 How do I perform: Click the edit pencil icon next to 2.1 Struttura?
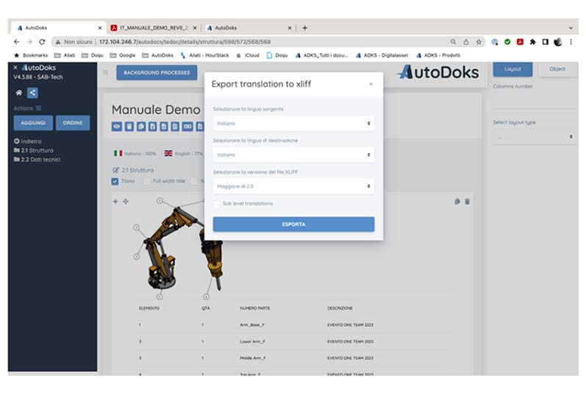[x=116, y=170]
